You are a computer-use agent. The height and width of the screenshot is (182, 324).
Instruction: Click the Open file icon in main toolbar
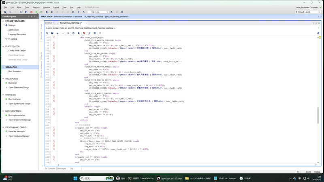coord(5,12)
